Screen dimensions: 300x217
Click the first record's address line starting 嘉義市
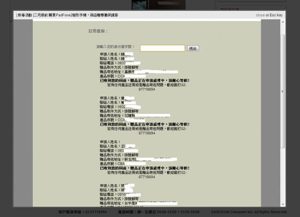(x=139, y=72)
